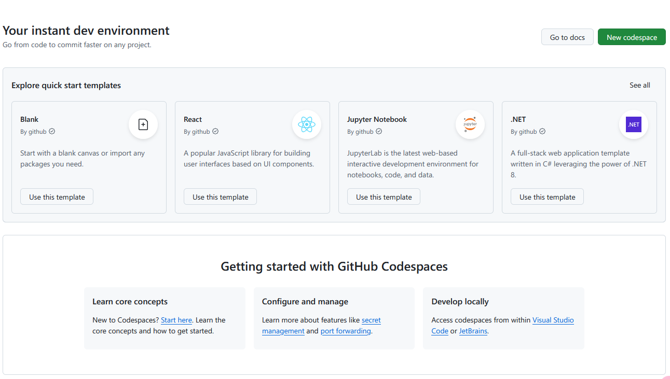Use the .NET template
Viewport: 670px width, 379px height.
[x=548, y=197]
